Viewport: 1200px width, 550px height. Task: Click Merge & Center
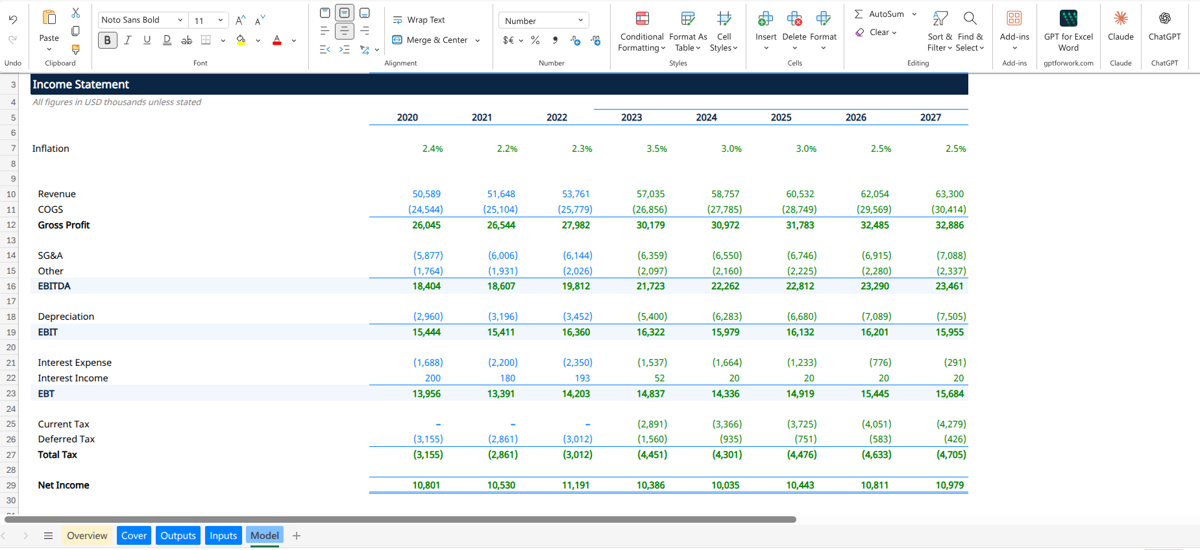coord(430,40)
